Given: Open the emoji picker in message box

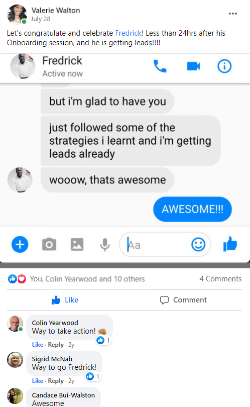Looking at the screenshot, I should point(198,244).
